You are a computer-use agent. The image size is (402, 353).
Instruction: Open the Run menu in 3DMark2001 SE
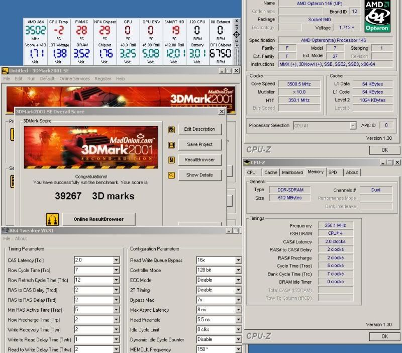pyautogui.click(x=31, y=78)
